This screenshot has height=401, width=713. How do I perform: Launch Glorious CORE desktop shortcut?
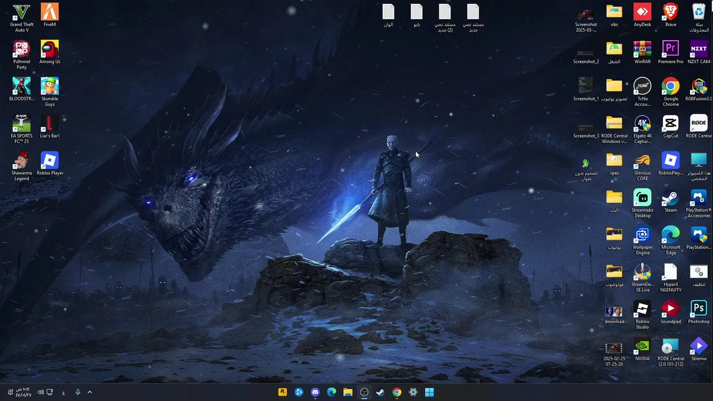coord(642,167)
